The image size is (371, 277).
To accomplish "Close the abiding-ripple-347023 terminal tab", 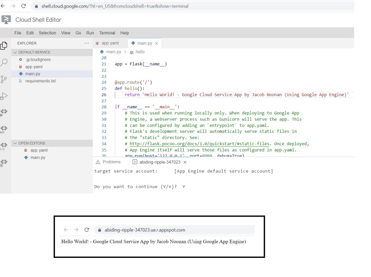I will coord(185,162).
